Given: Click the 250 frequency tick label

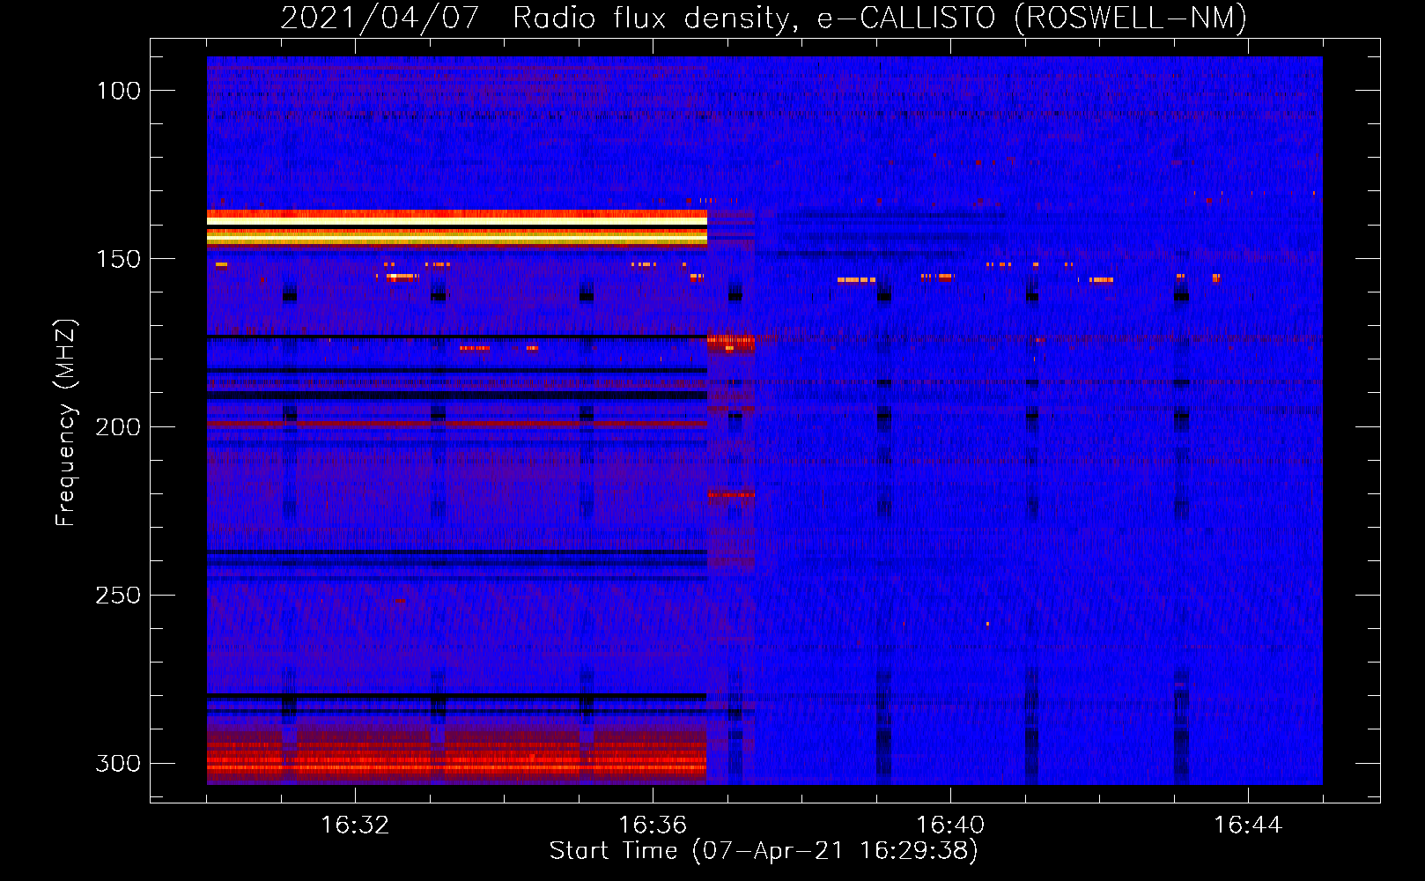Looking at the screenshot, I should (x=119, y=596).
